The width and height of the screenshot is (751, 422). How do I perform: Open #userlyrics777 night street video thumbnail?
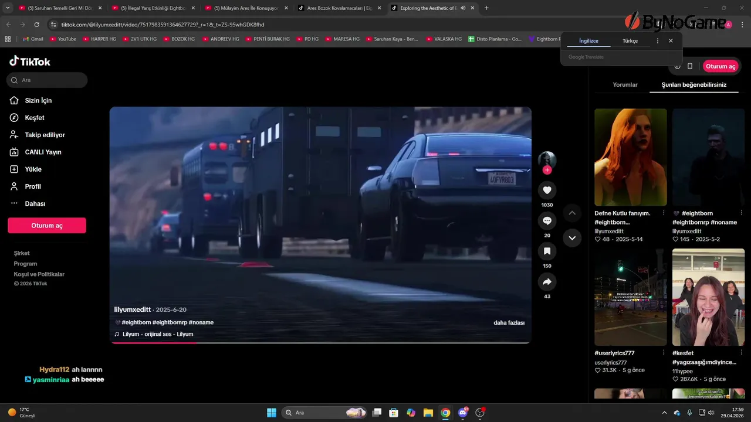(631, 297)
